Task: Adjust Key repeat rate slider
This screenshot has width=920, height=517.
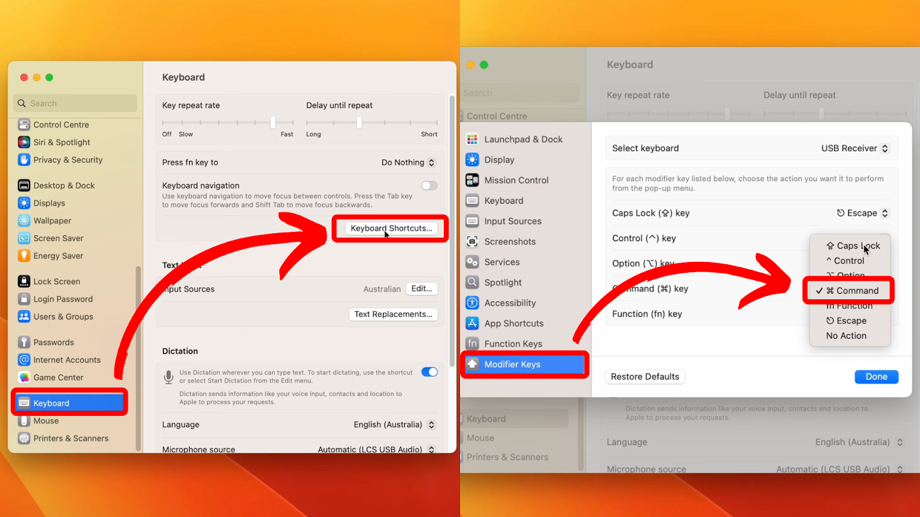Action: pos(273,122)
